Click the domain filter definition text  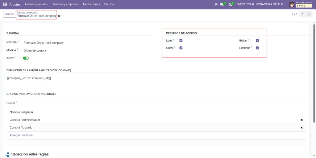(29, 78)
